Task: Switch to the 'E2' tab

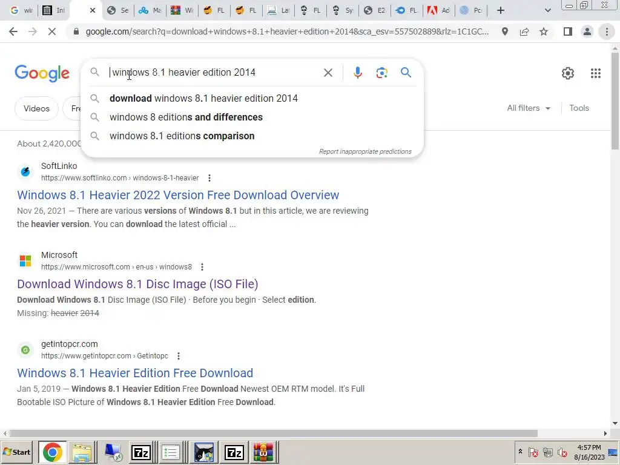Action: pos(374,10)
